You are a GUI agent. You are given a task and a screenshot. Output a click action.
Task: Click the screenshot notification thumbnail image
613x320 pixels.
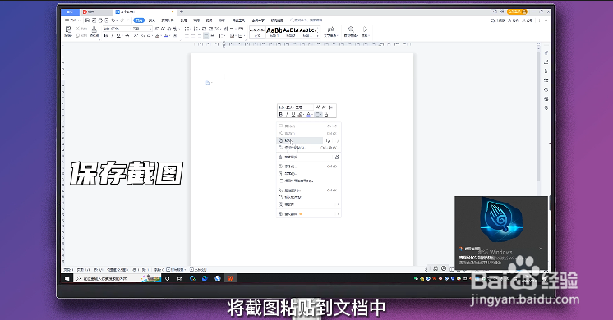pyautogui.click(x=501, y=220)
